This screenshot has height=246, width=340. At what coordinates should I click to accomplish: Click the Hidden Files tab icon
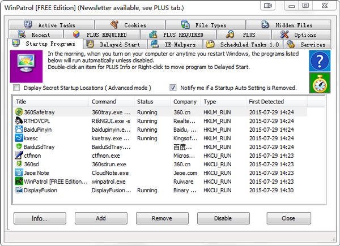[265, 25]
